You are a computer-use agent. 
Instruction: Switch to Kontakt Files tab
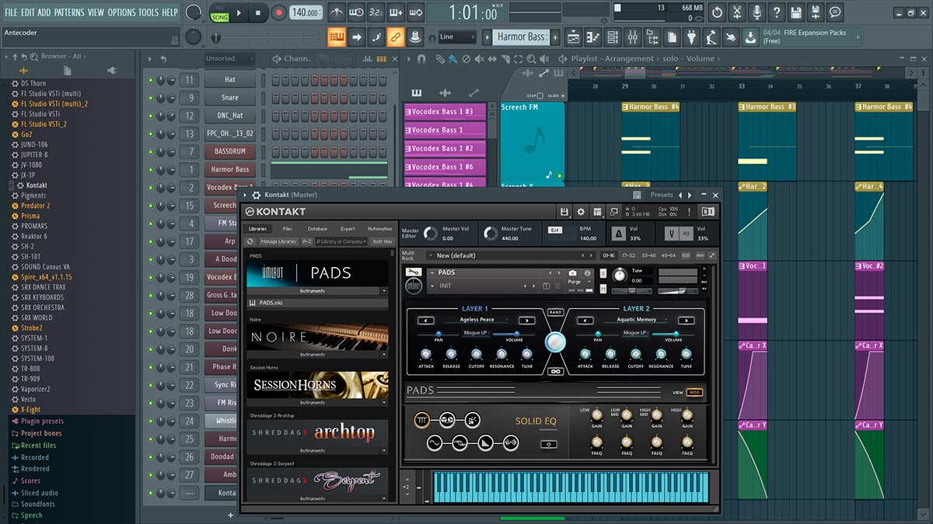coord(288,229)
